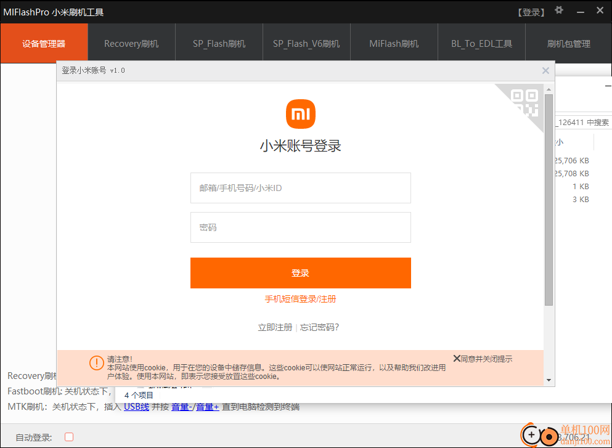Image resolution: width=612 pixels, height=448 pixels.
Task: Click the search box in the Explorer window
Action: click(x=583, y=123)
